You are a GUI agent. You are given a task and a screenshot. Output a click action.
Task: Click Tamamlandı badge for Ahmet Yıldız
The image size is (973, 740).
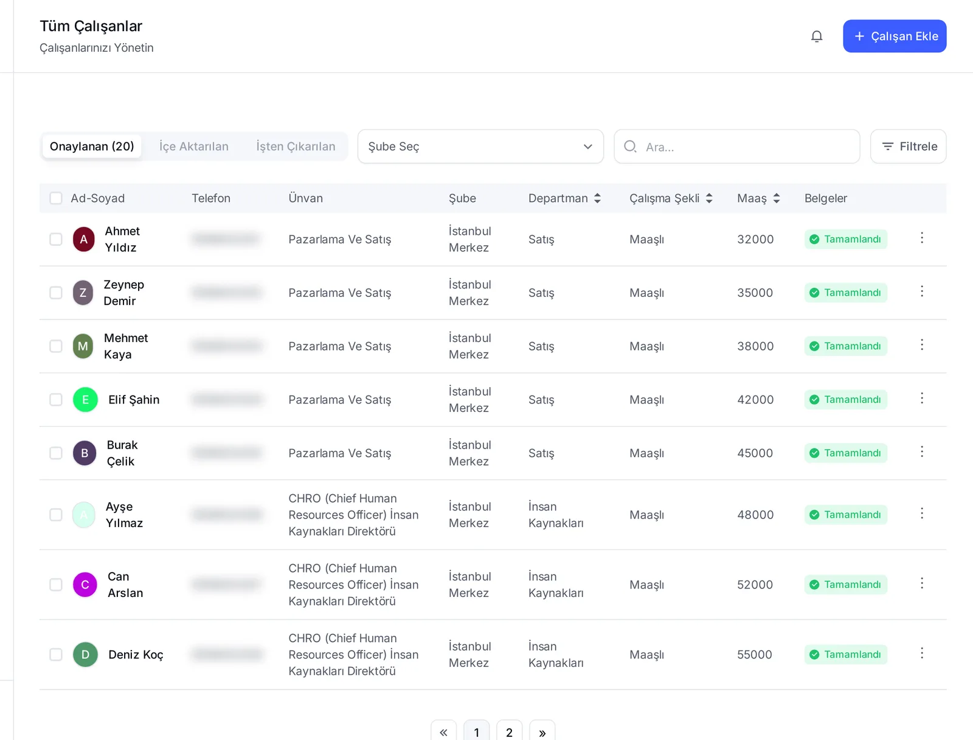845,239
